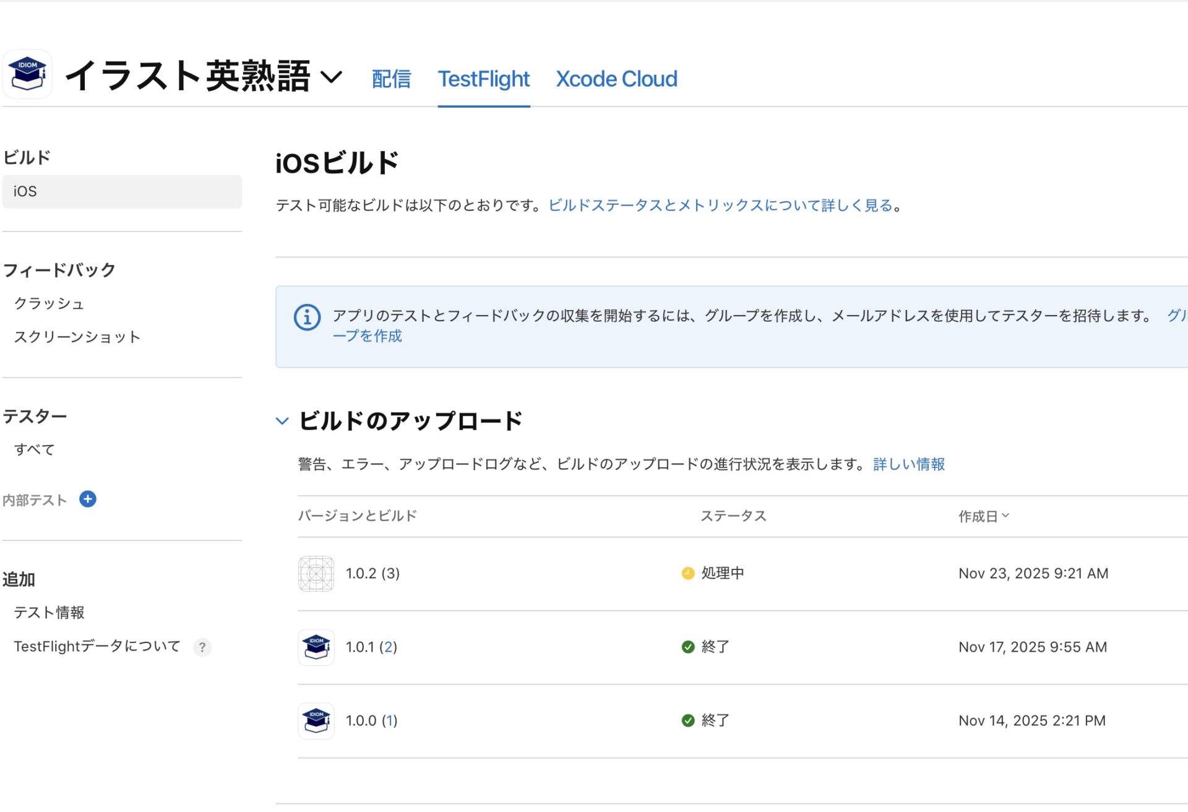
Task: Select クラッシュ in the feedback sidebar
Action: pos(49,303)
